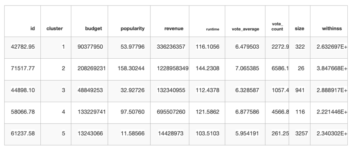The height and width of the screenshot is (149, 354).
Task: Click the cluster column header
Action: pyautogui.click(x=55, y=29)
